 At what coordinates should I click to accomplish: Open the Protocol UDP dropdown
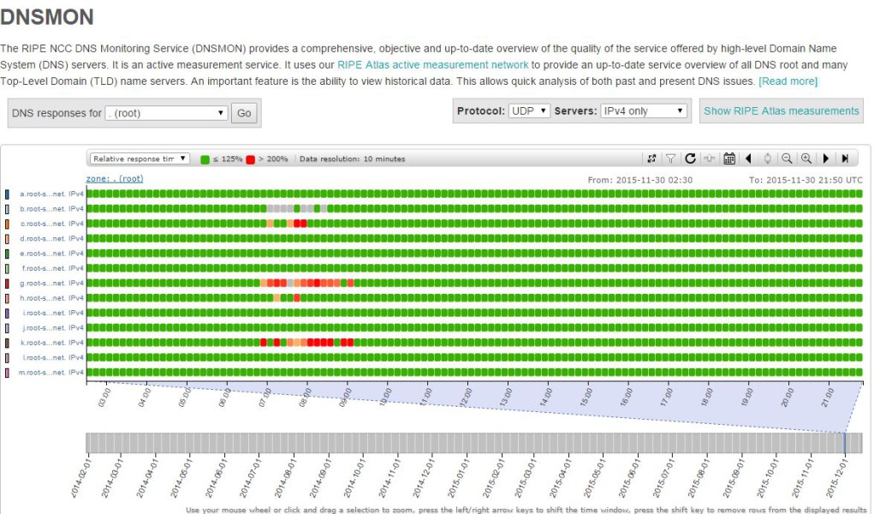(x=529, y=111)
